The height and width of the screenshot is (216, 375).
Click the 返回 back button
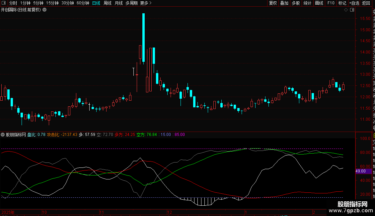366,3
